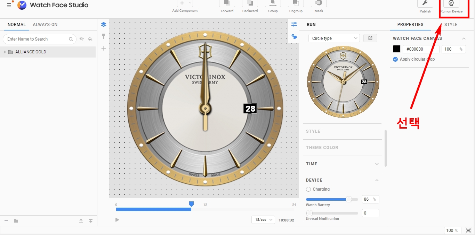
Task: Open the 1S/sec speed dropdown
Action: pyautogui.click(x=263, y=220)
